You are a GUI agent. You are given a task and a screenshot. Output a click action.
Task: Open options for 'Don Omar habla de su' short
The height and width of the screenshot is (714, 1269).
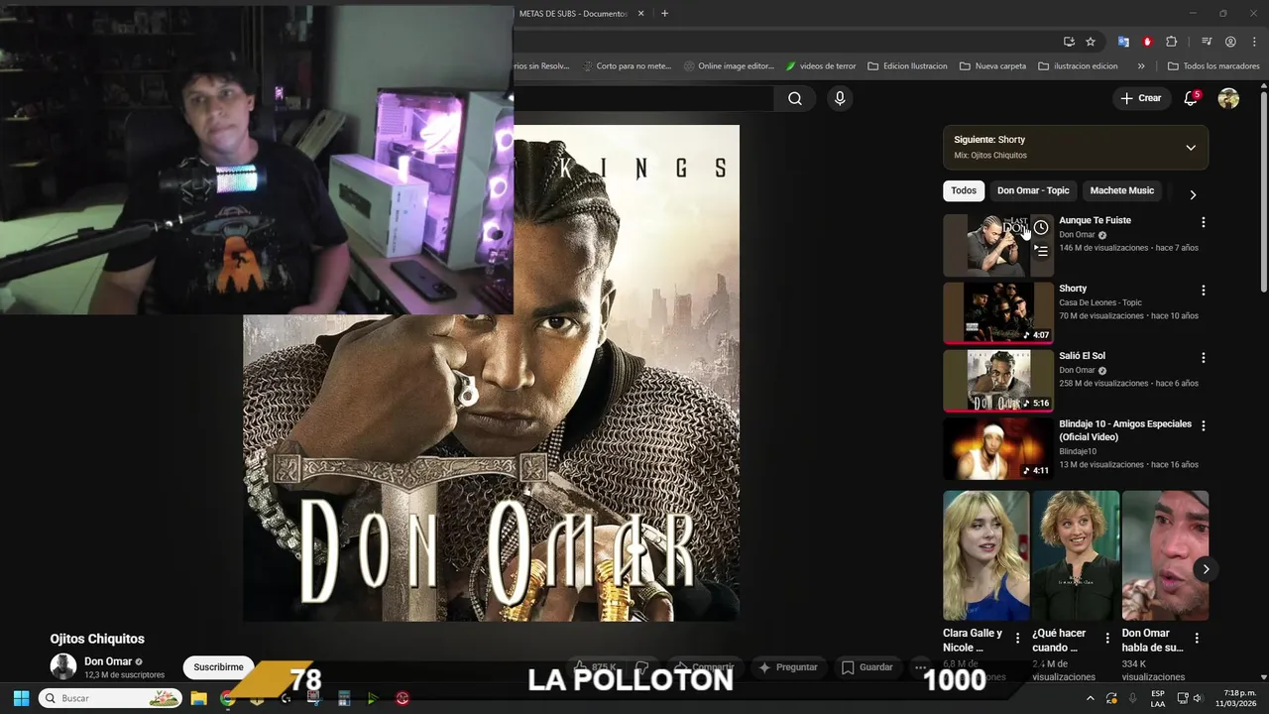click(1197, 639)
